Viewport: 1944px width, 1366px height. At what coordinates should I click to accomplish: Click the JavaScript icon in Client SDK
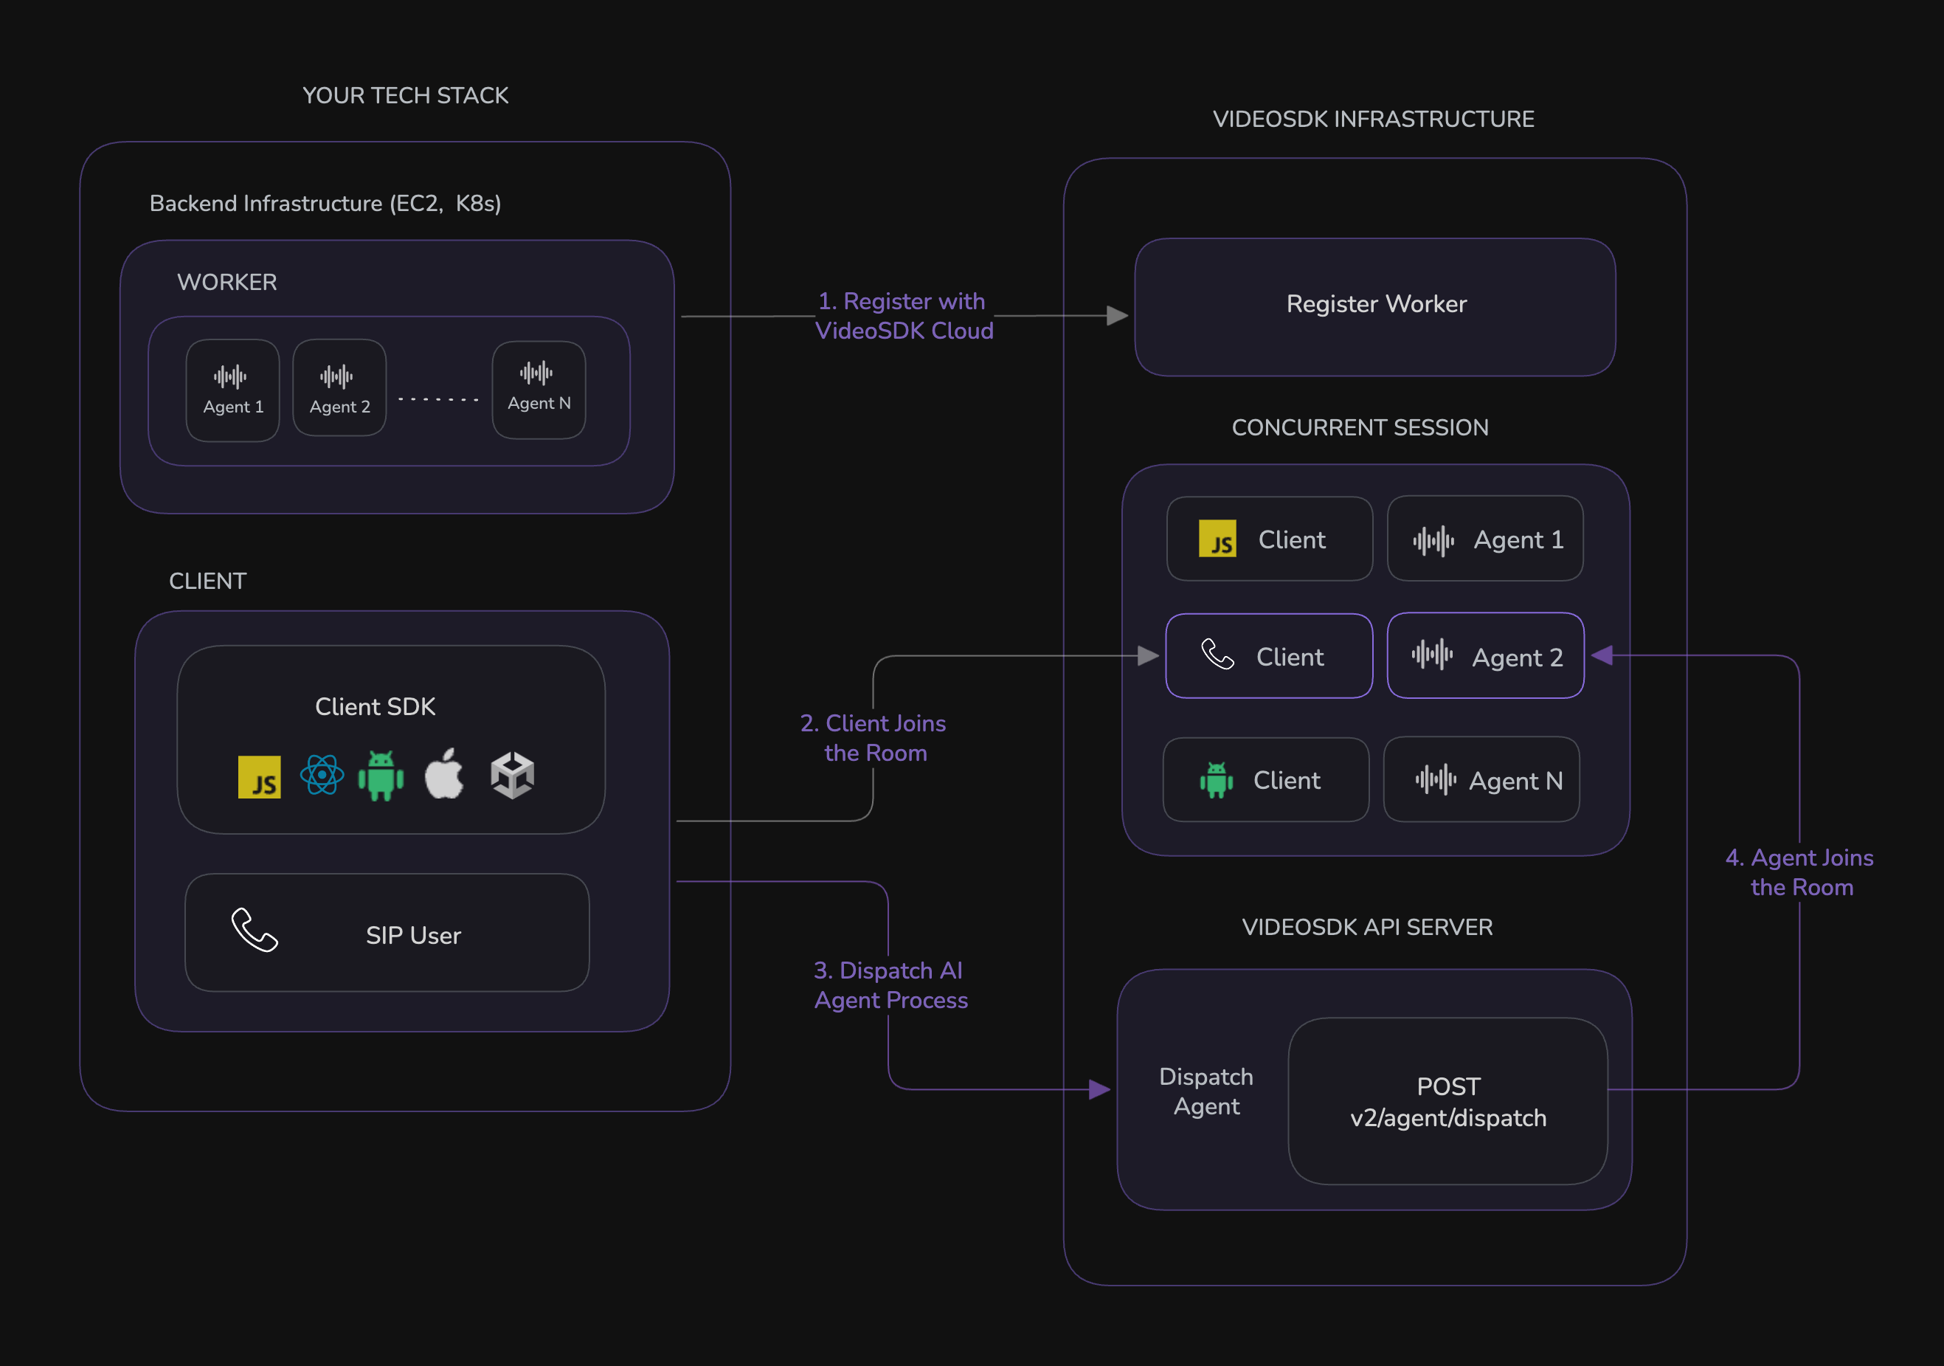coord(259,776)
